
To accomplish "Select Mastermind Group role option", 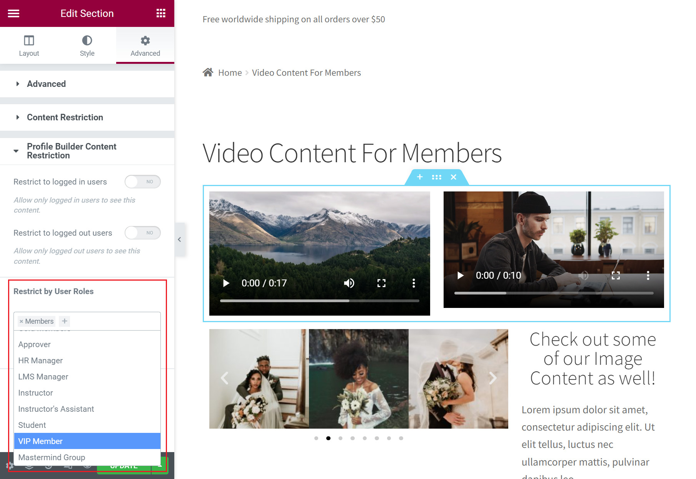I will point(87,457).
